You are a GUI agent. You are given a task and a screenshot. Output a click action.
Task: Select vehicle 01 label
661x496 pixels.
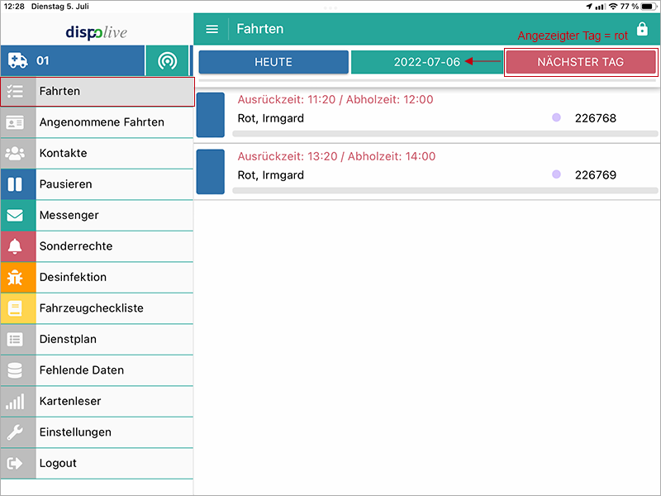pyautogui.click(x=43, y=60)
